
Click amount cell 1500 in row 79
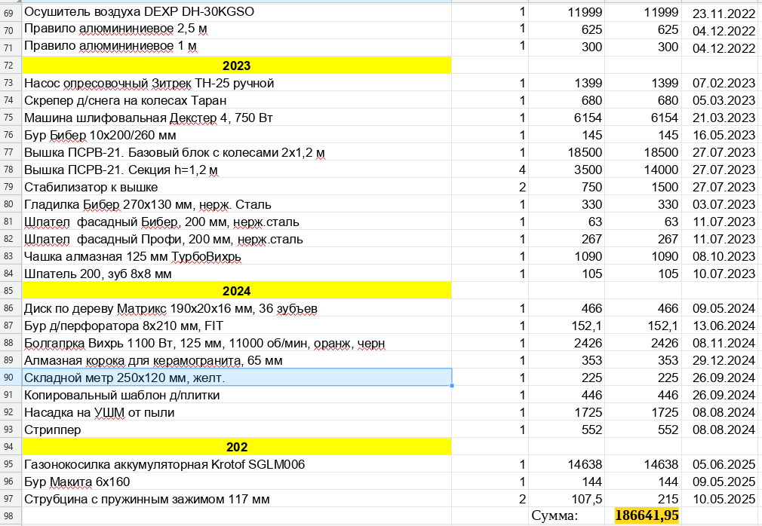(x=643, y=187)
